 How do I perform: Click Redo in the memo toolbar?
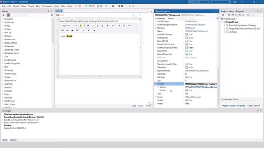(94, 30)
